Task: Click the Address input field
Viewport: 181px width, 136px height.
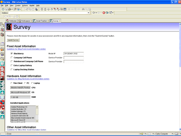Action: pyautogui.click(x=48, y=13)
